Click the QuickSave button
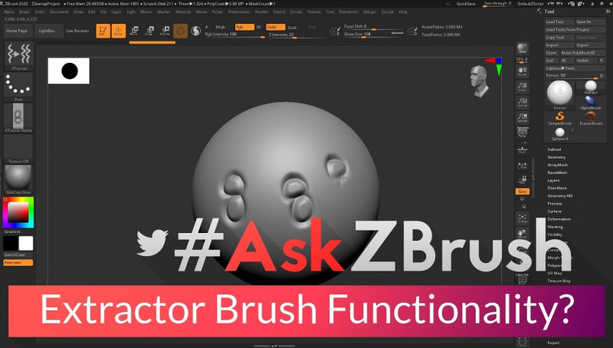Screen dimensions: 613x348 (466, 4)
